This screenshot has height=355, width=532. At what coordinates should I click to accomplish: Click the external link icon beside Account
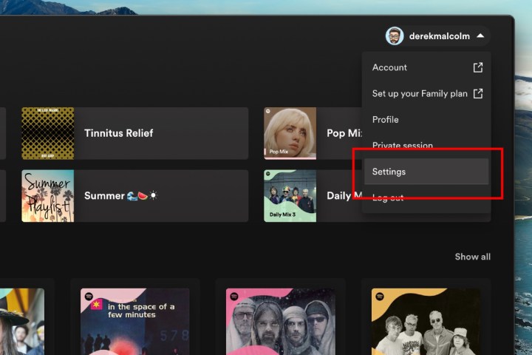[x=478, y=67]
